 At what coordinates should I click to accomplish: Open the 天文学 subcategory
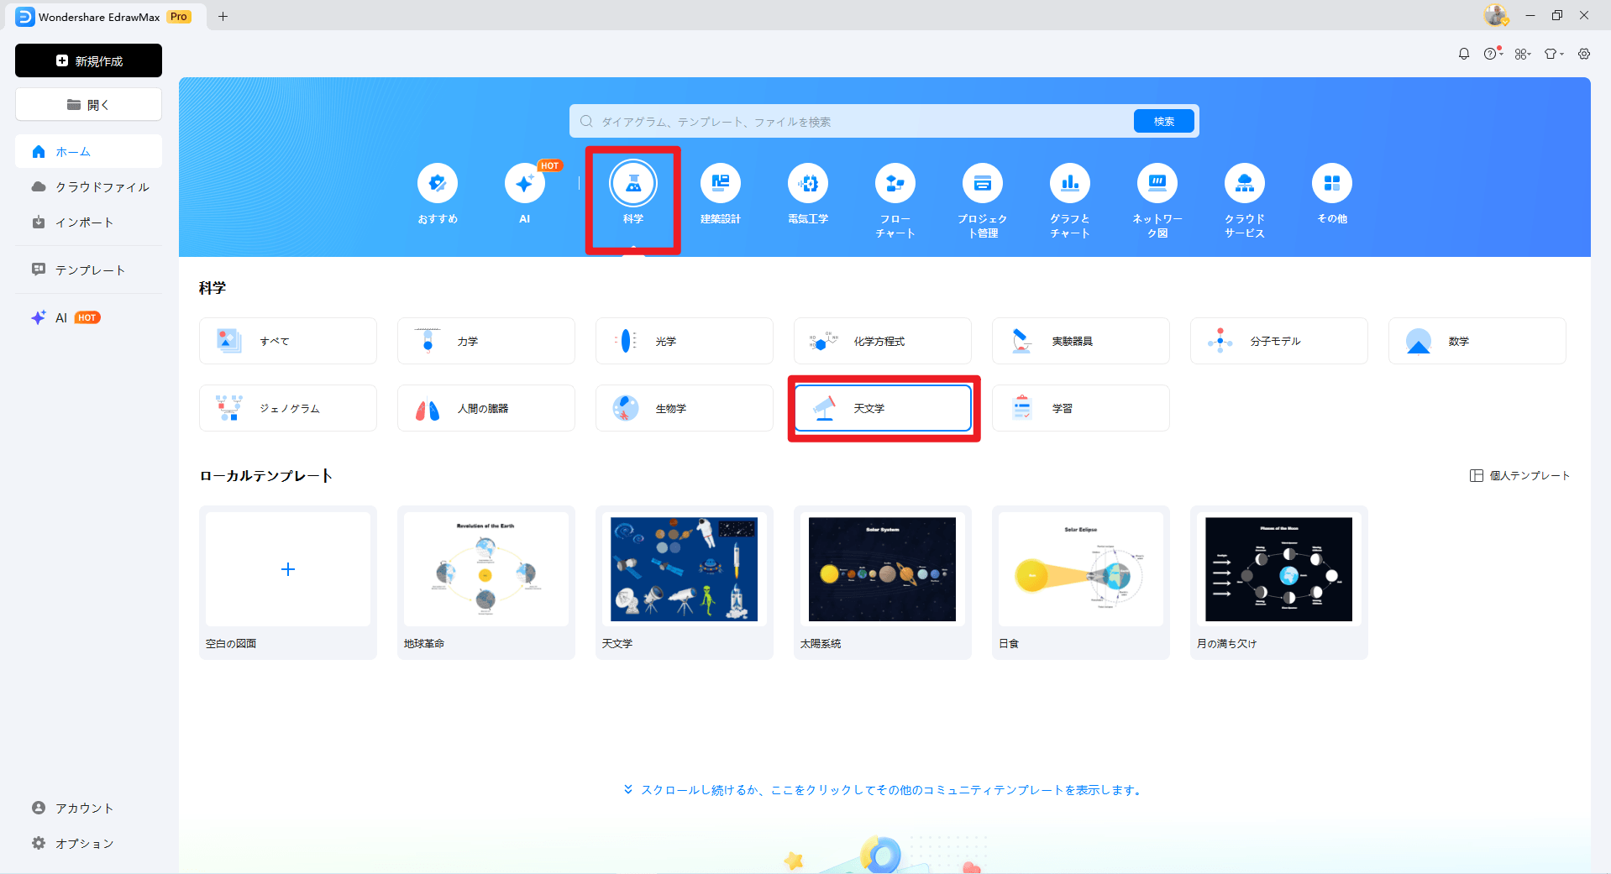pos(882,408)
